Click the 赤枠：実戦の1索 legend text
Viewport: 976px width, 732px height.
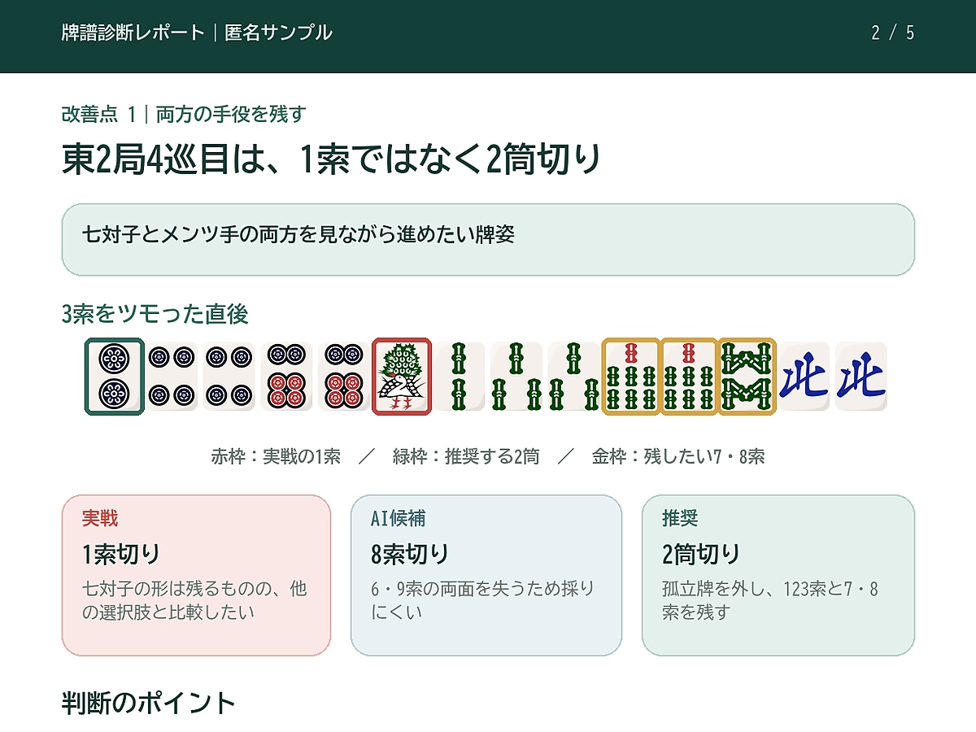pyautogui.click(x=276, y=456)
